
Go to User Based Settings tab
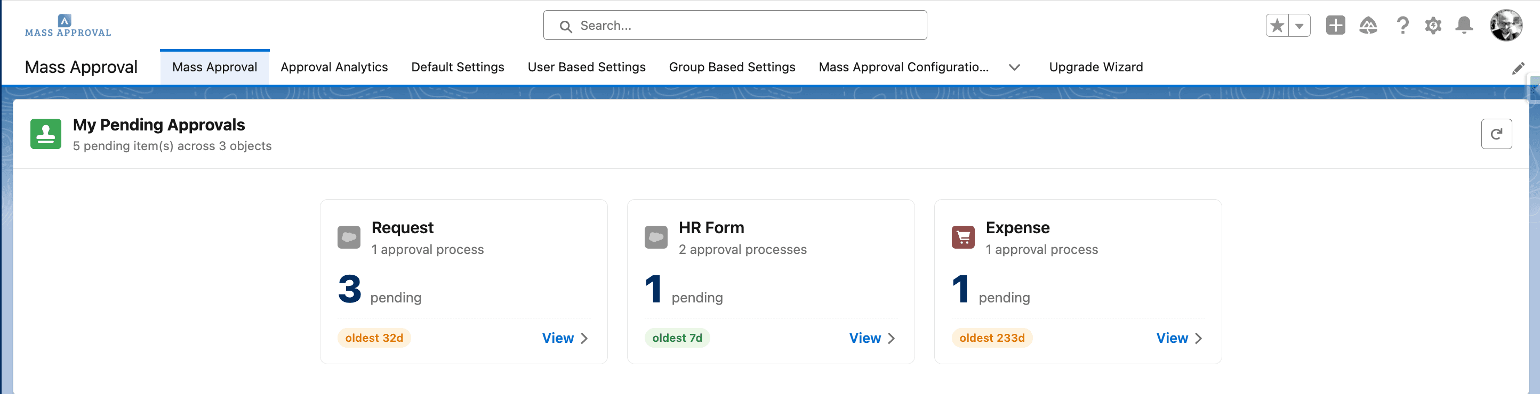click(587, 67)
